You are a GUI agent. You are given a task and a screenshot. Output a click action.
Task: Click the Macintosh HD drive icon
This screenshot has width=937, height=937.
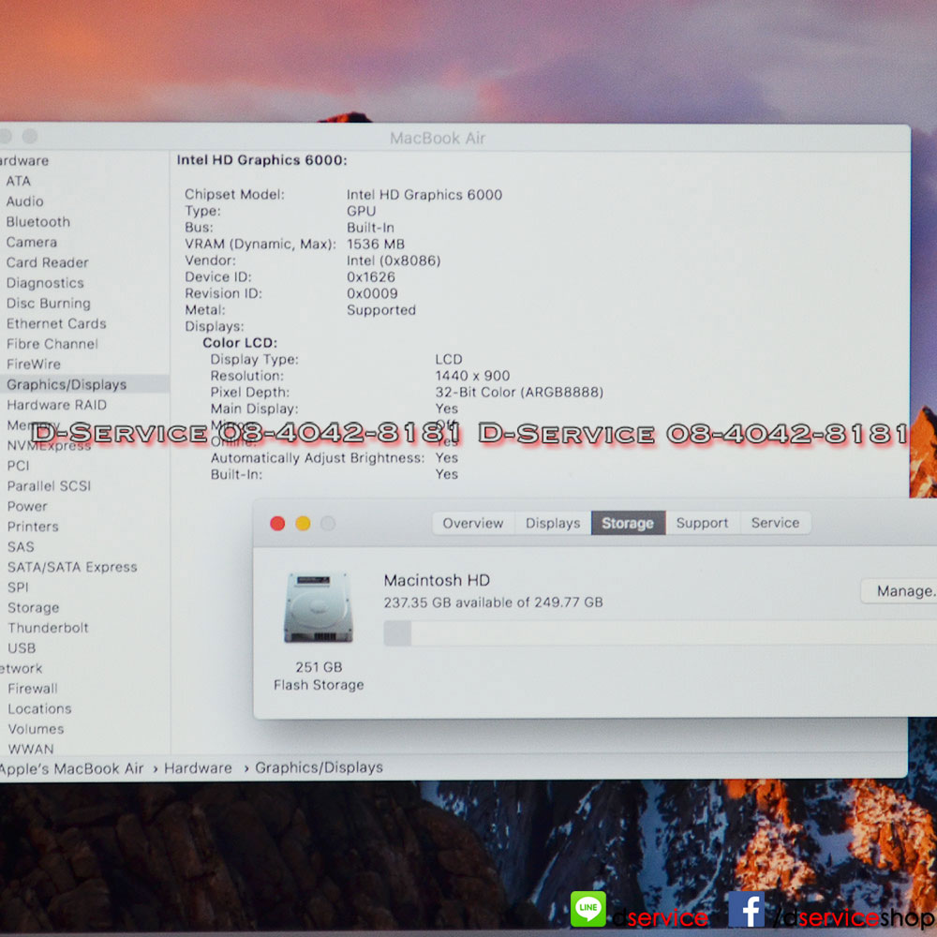point(319,607)
